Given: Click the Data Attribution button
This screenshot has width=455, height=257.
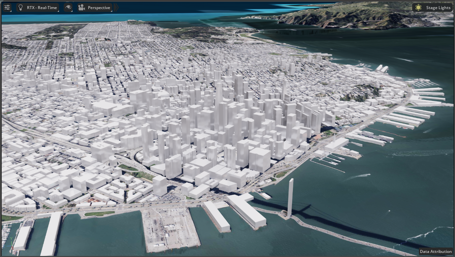Looking at the screenshot, I should [435, 252].
